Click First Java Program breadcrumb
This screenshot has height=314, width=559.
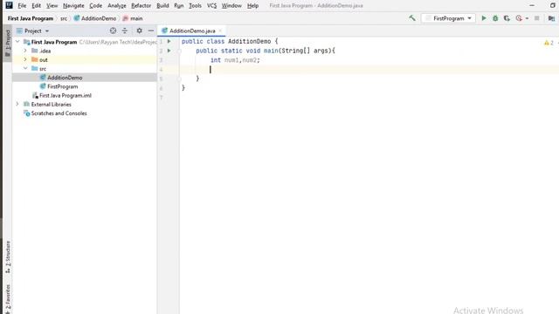tap(31, 18)
